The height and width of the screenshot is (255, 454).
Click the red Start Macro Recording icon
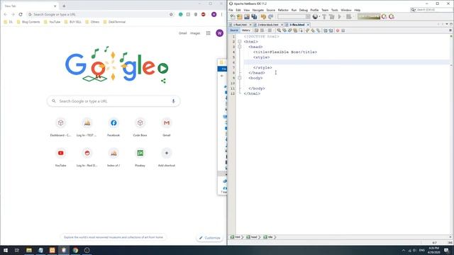(338, 30)
